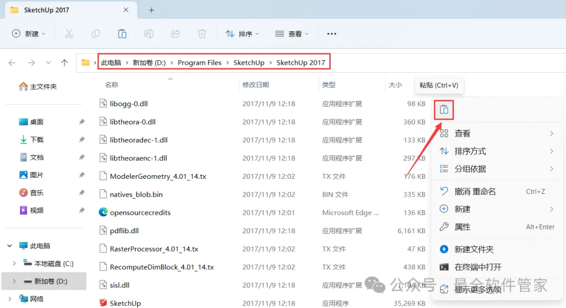Open 新建 submenu in context menu

pyautogui.click(x=497, y=209)
